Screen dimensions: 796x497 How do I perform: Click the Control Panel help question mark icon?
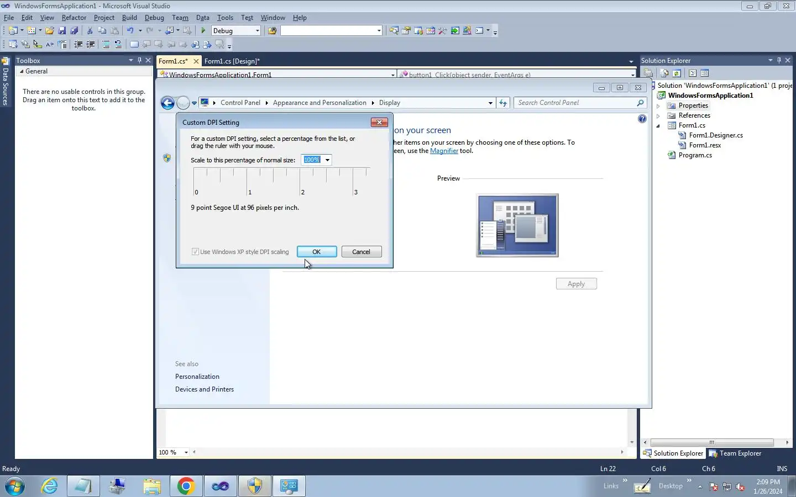coord(642,119)
